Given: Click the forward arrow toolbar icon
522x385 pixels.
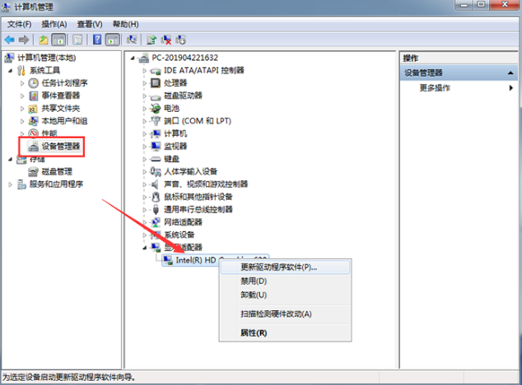Looking at the screenshot, I should click(23, 39).
